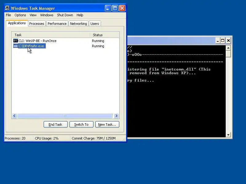Click the task list horizontal scrollbar thumb
This screenshot has width=246, height=184.
tap(65, 116)
